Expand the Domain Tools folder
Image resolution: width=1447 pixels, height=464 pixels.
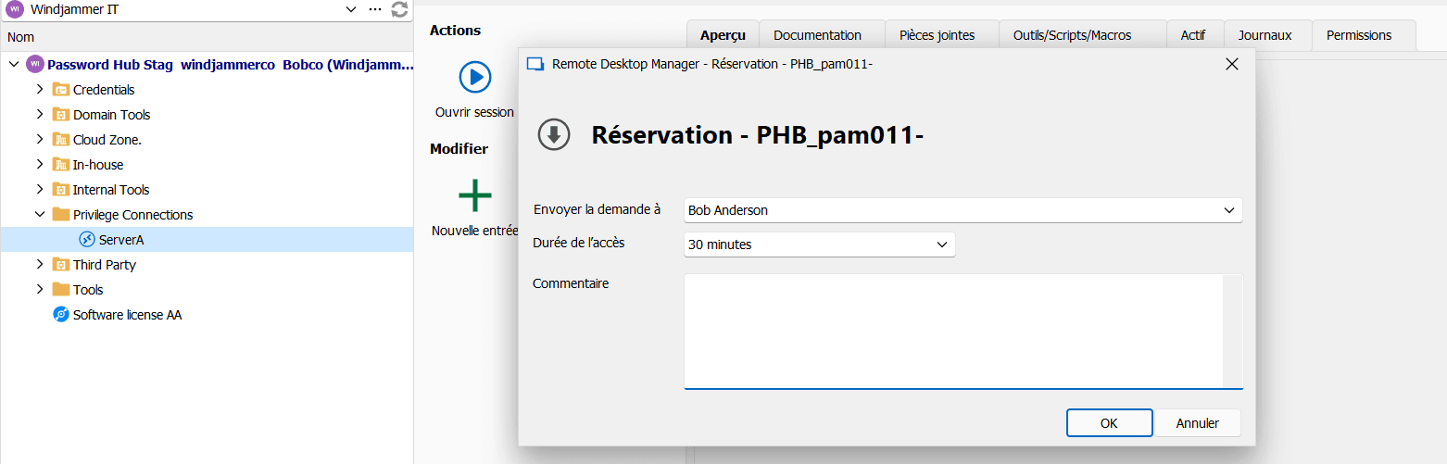[x=39, y=115]
